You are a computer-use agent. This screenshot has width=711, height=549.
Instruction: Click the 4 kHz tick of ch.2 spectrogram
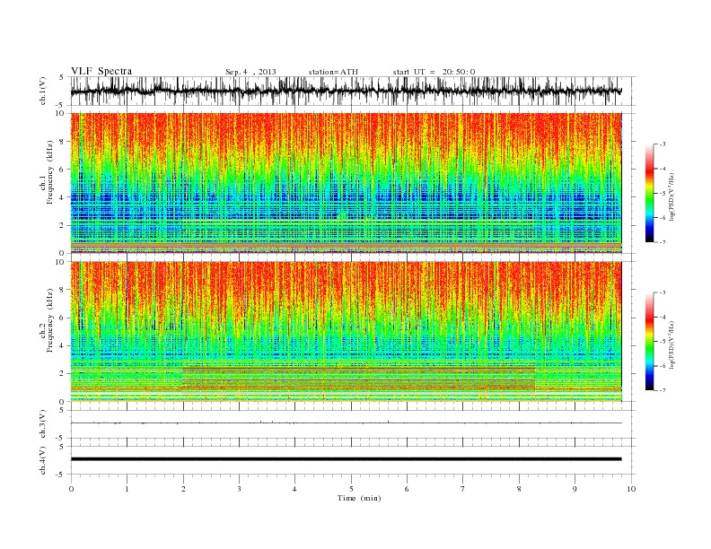coord(62,345)
